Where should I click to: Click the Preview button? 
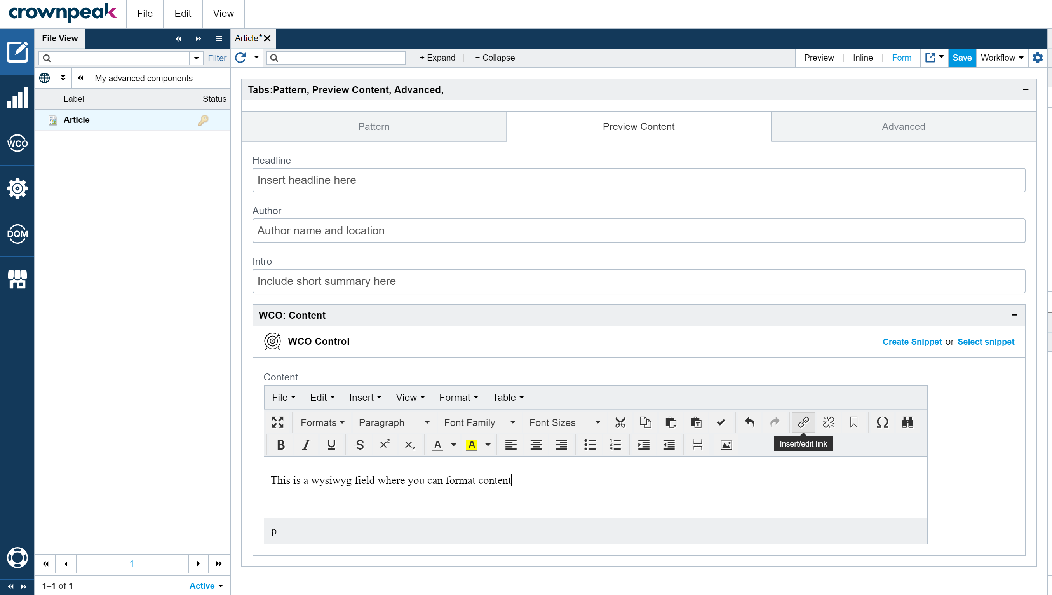tap(819, 58)
